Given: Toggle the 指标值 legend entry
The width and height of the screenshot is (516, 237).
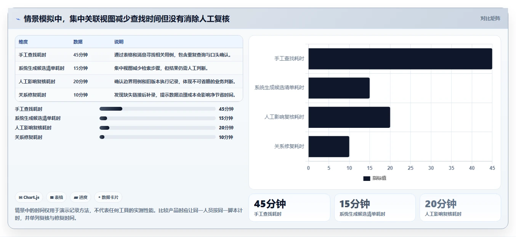Looking at the screenshot, I should coord(375,178).
